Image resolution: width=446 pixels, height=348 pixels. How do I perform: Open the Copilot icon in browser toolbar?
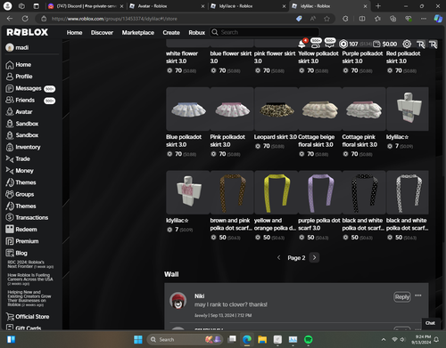(438, 19)
